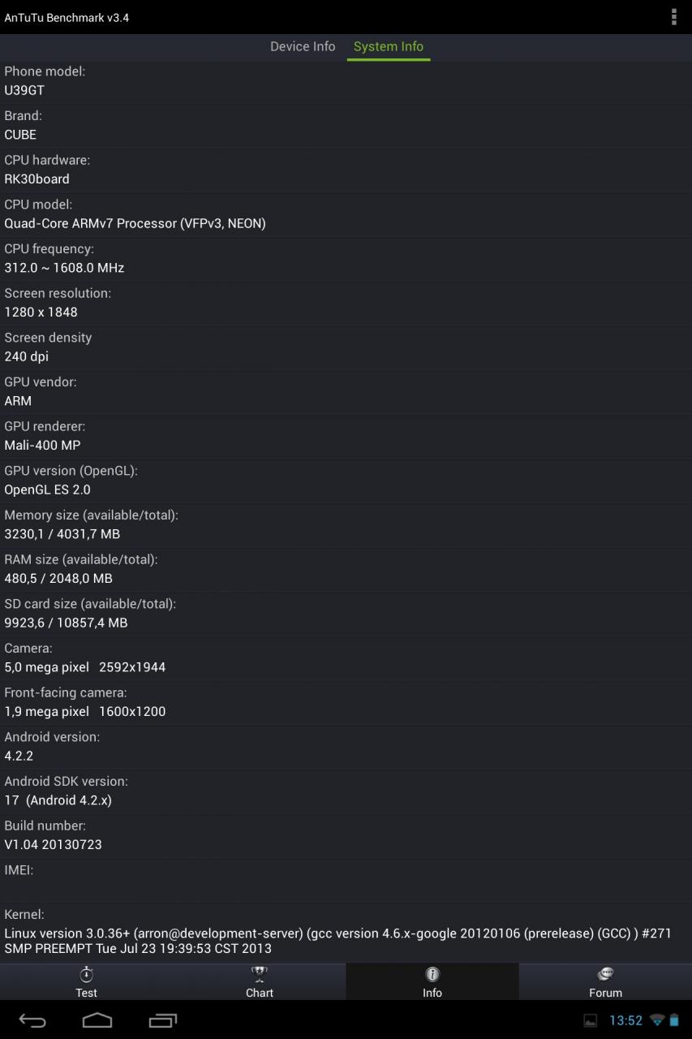Tap the picture notification icon in status bar

point(591,1021)
